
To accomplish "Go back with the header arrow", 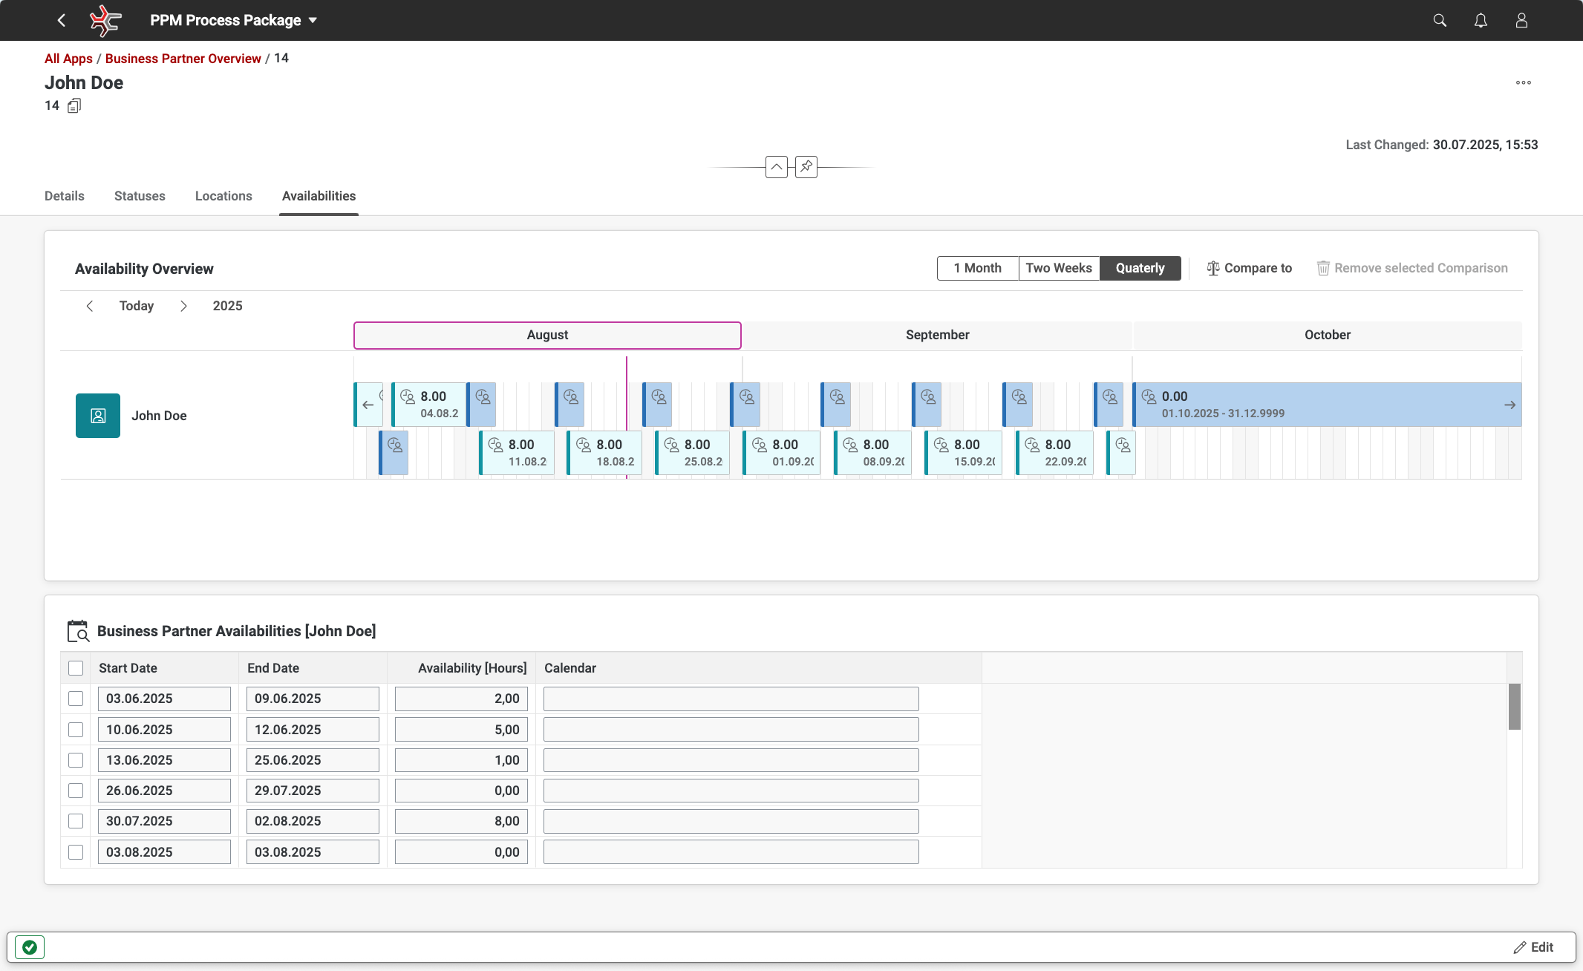I will click(x=62, y=20).
